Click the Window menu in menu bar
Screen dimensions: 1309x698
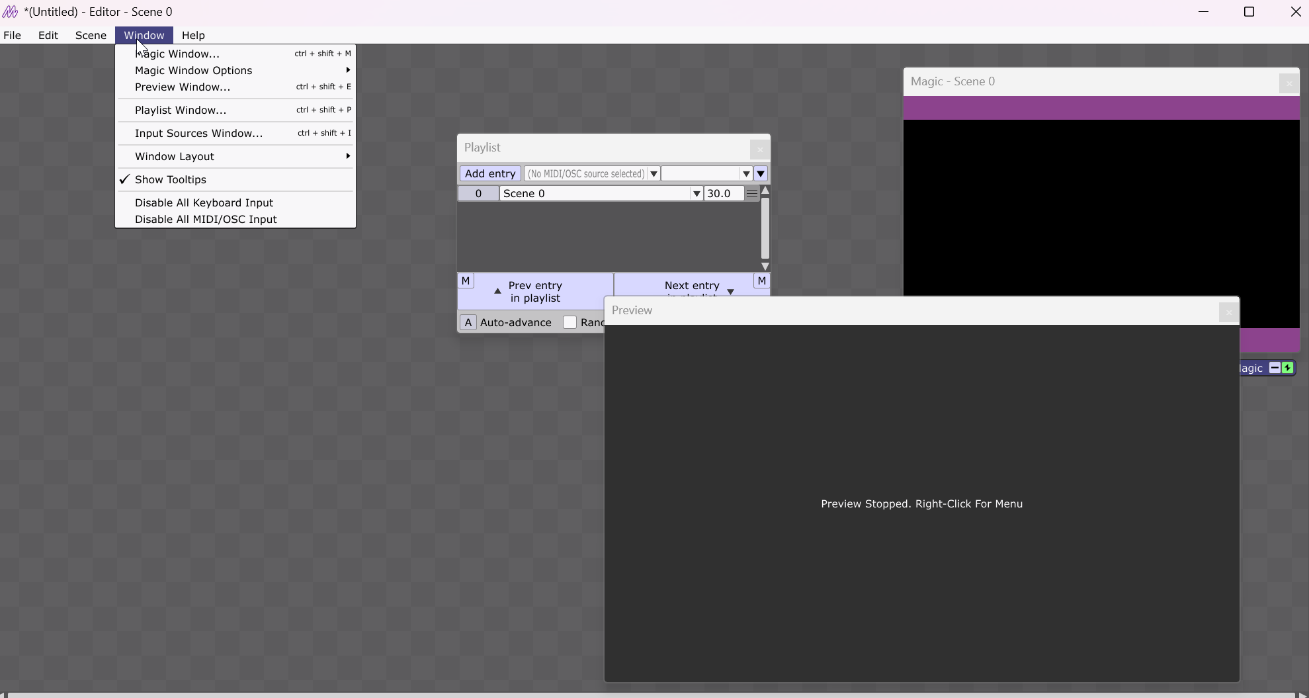144,35
